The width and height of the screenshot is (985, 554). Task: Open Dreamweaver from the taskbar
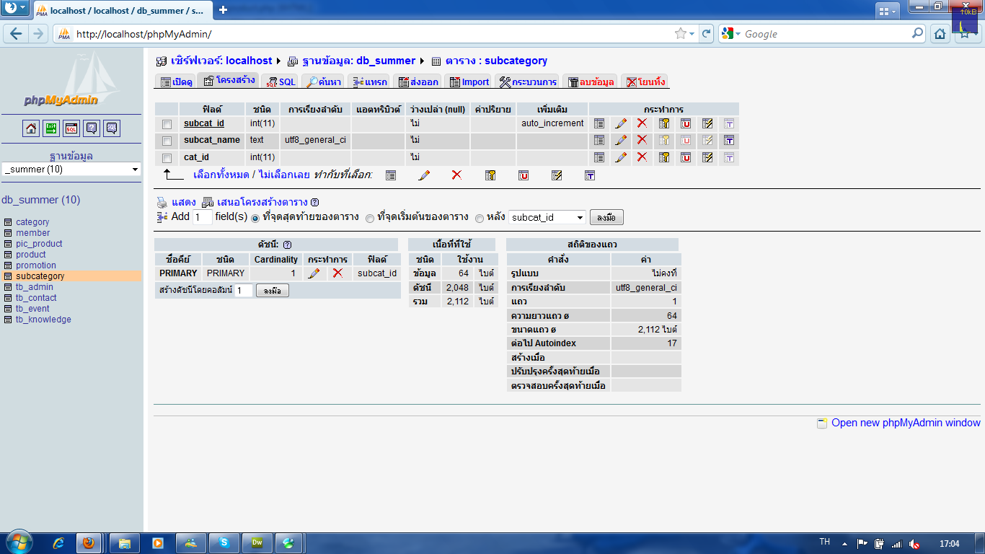pos(257,543)
